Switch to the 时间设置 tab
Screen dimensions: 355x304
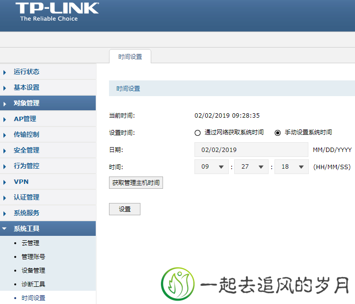pos(130,56)
